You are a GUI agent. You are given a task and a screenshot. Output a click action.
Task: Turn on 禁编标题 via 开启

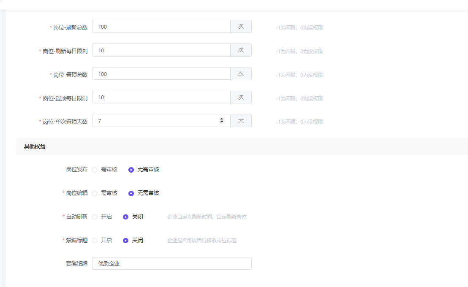(95, 241)
